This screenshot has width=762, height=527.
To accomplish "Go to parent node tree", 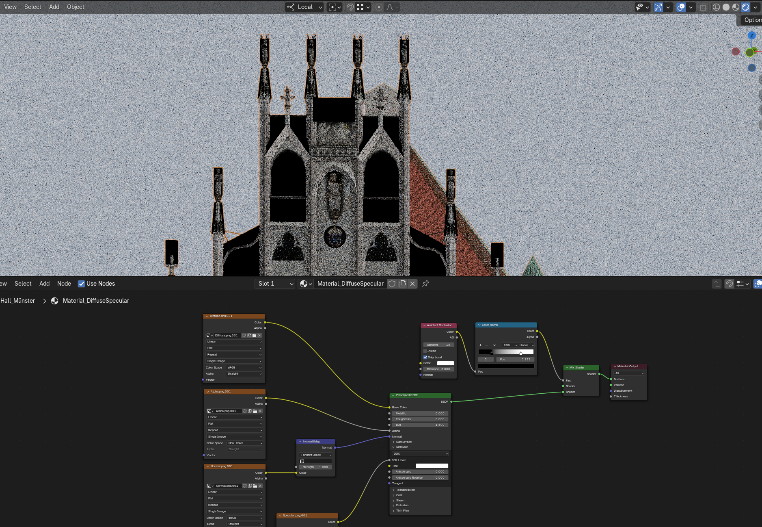I will (717, 284).
